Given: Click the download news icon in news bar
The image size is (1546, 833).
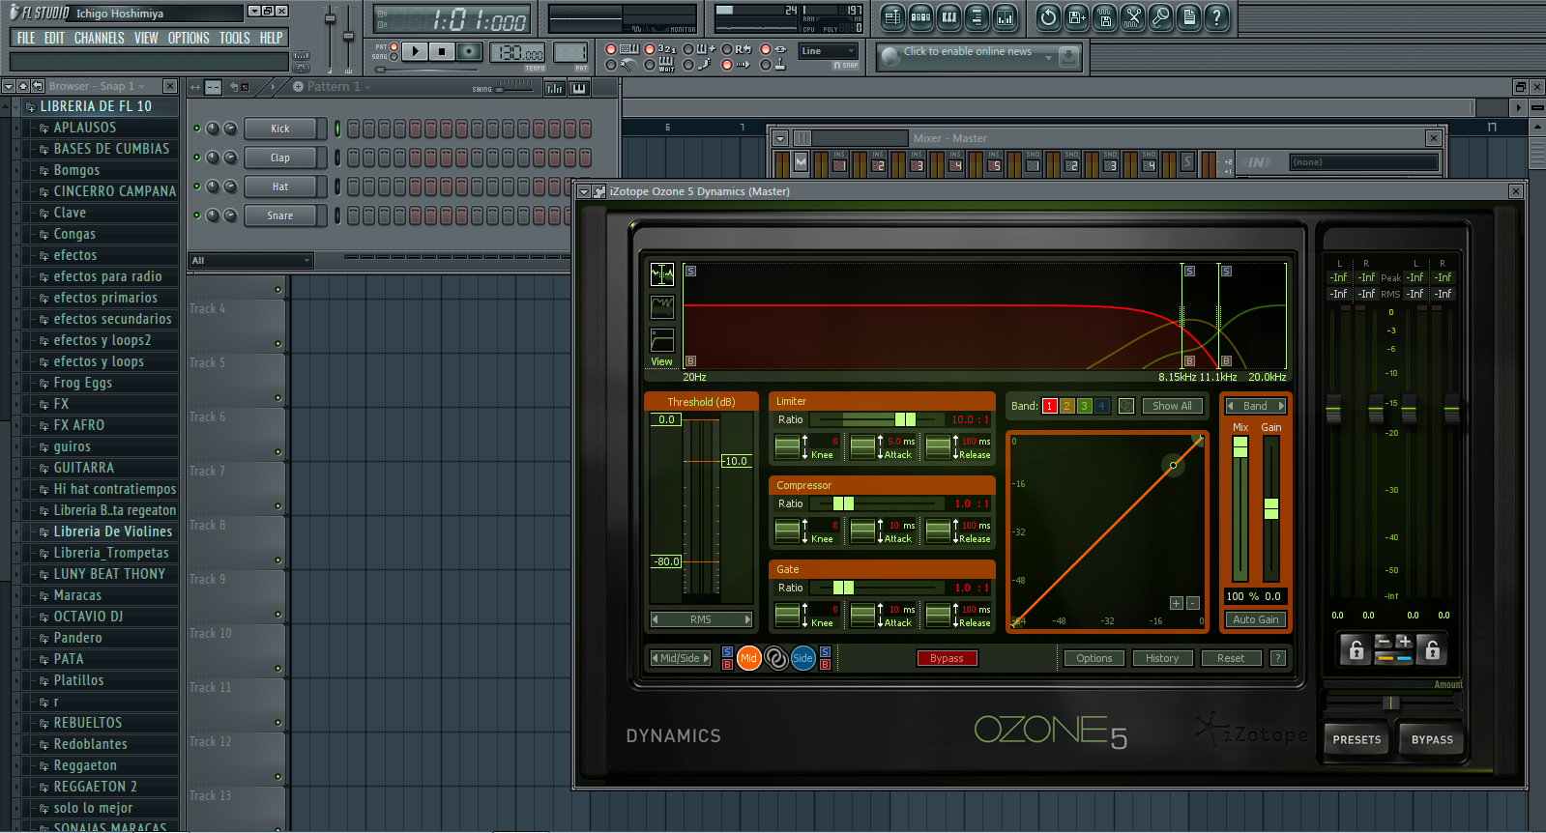Looking at the screenshot, I should pyautogui.click(x=1068, y=57).
